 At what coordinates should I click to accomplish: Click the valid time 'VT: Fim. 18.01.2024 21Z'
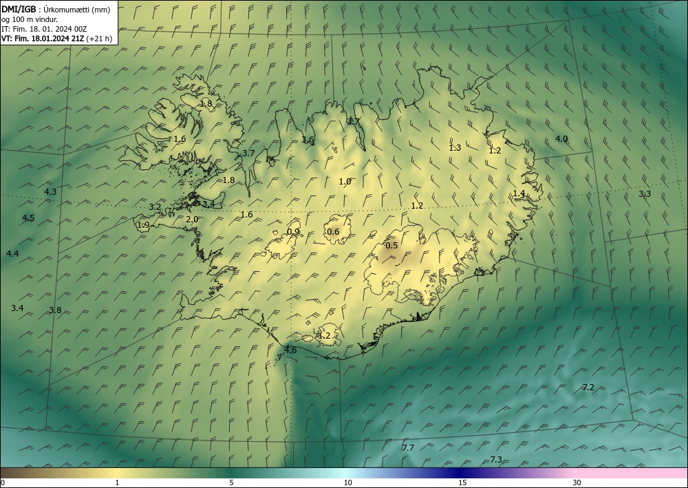click(43, 39)
